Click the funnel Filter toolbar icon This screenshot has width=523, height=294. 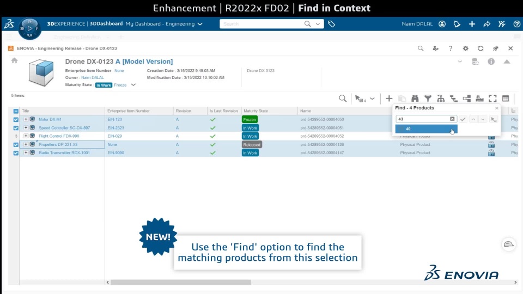tap(428, 99)
